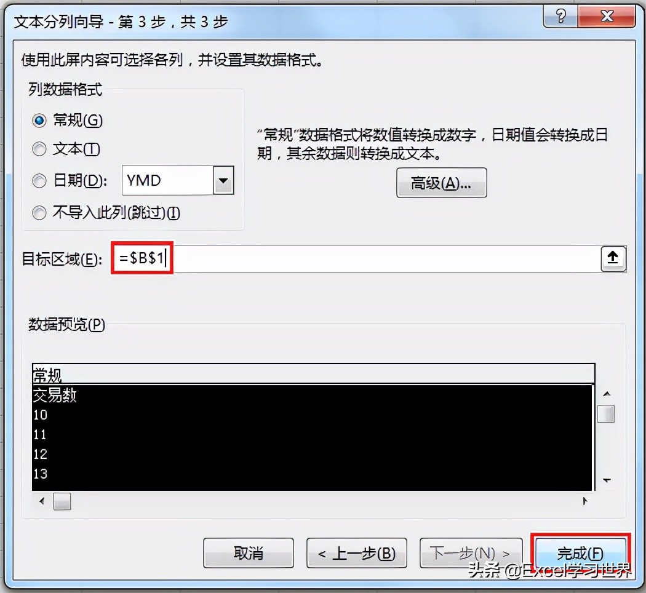Click preview scrollbar up arrow
The width and height of the screenshot is (646, 593).
coord(607,394)
